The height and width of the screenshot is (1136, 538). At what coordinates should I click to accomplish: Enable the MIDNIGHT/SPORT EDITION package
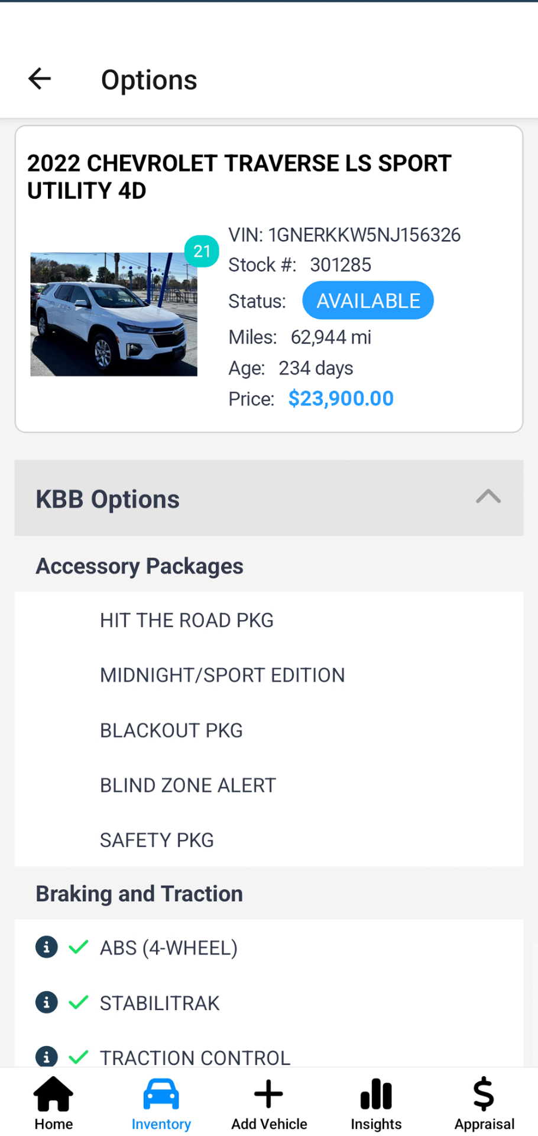point(222,674)
